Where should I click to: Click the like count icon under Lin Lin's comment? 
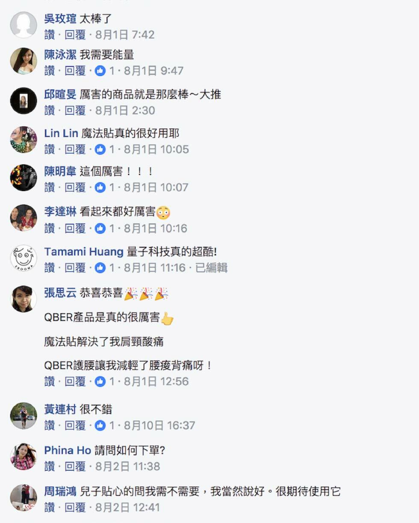(x=100, y=149)
